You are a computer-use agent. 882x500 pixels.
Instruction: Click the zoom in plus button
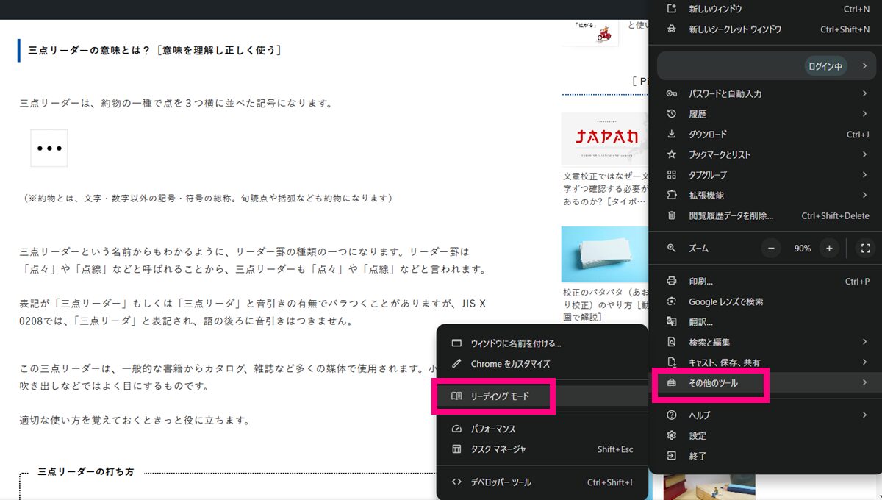click(x=829, y=249)
